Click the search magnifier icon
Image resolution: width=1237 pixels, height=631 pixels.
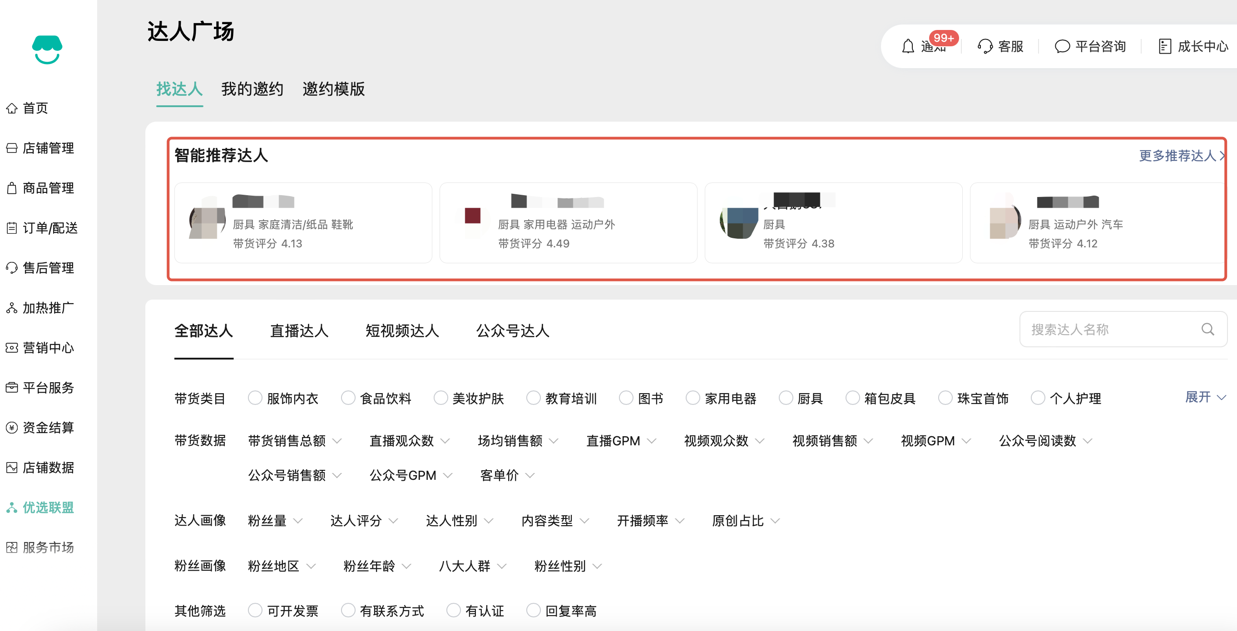click(1207, 330)
